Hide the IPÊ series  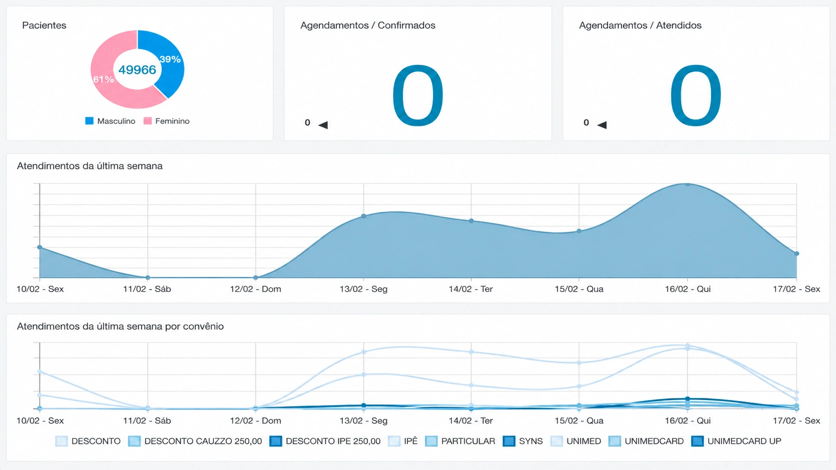coord(403,441)
